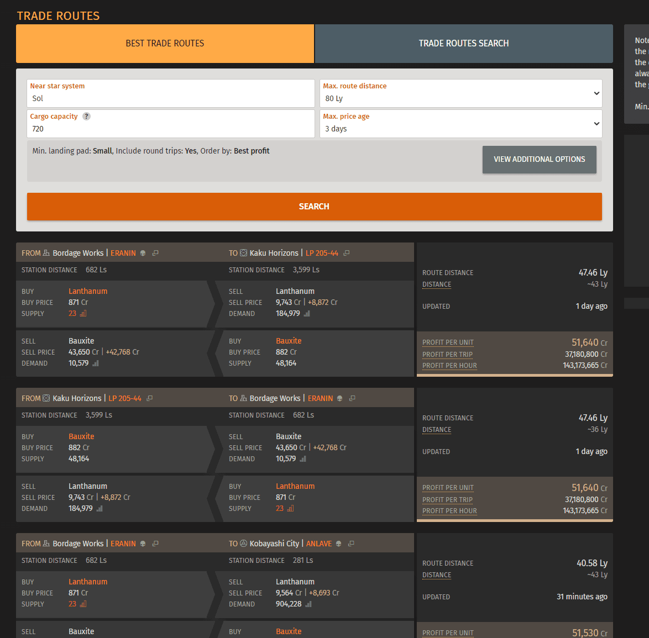Screen dimensions: 649x638
Task: Copy ERANIN system name in second route's TO header
Action: pos(352,398)
